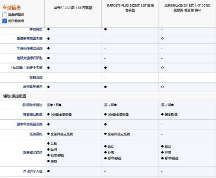Click the 驾驶辅助影像 row label
Screen dimensions: 216x178
pos(33,115)
